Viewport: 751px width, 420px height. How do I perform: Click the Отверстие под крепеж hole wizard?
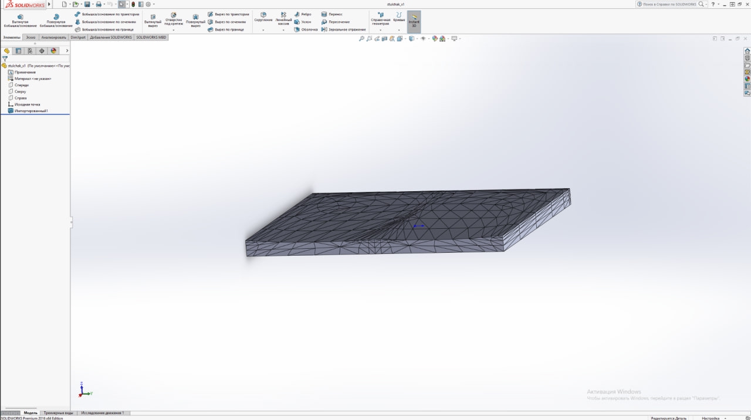[x=174, y=19]
